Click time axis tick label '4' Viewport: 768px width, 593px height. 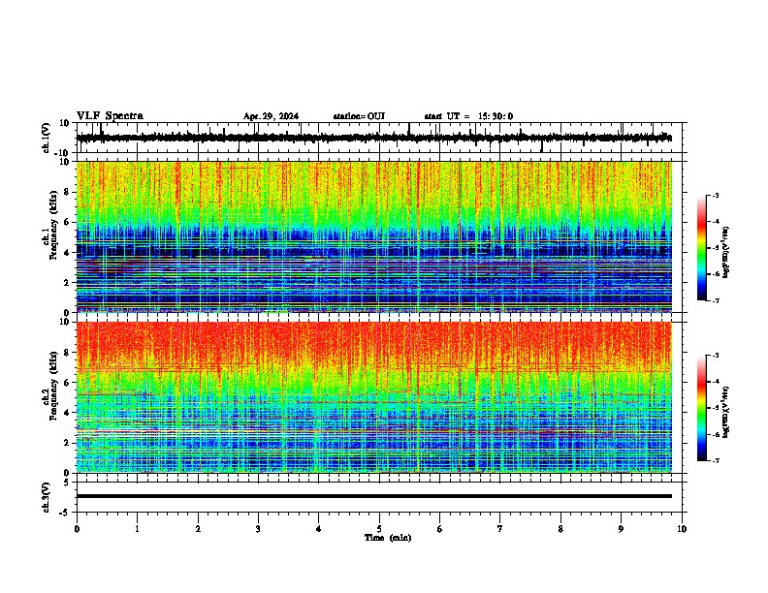tap(319, 529)
